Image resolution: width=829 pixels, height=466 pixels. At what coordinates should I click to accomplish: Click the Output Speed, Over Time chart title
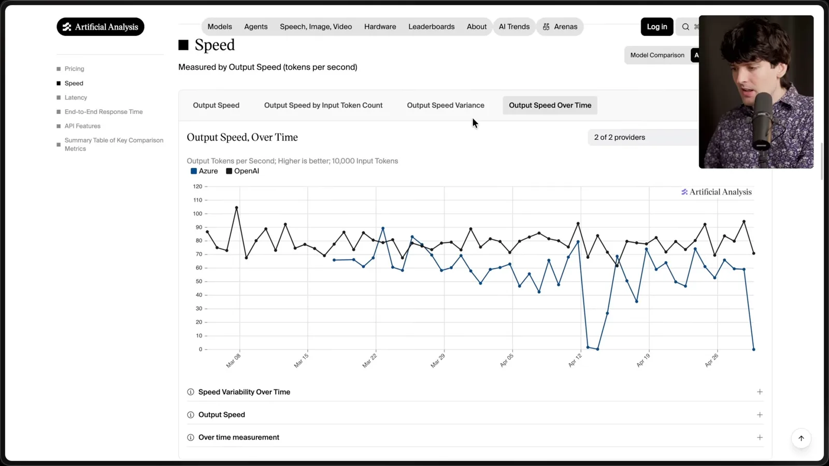tap(242, 137)
